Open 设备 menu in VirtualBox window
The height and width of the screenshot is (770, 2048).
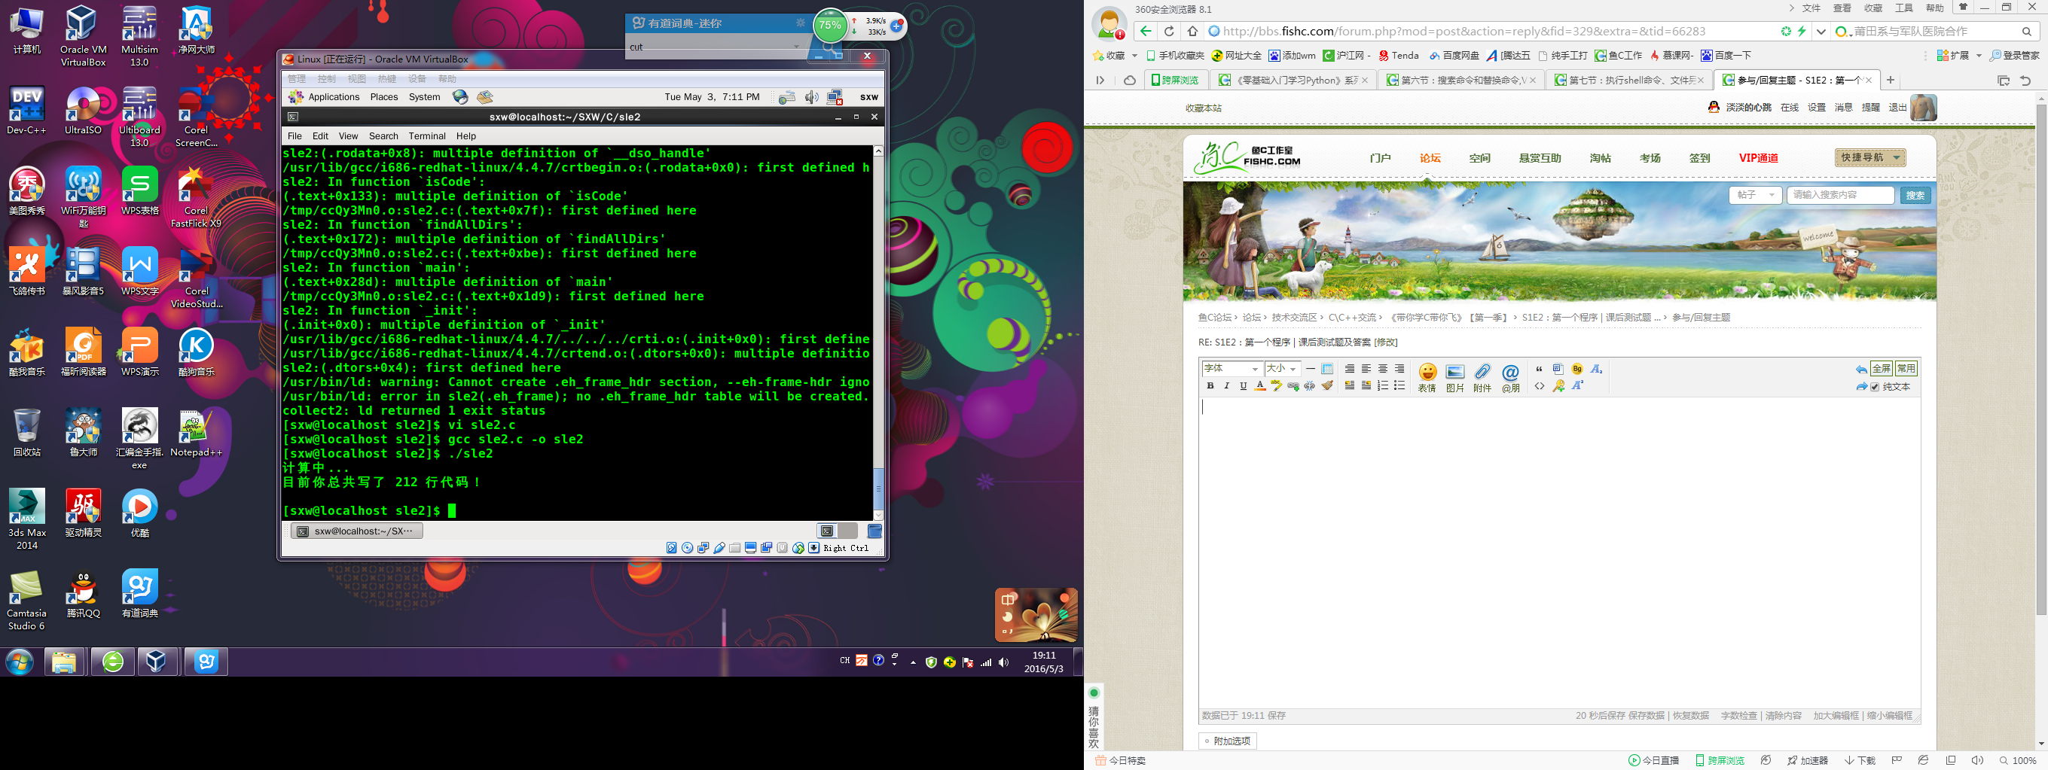coord(417,79)
